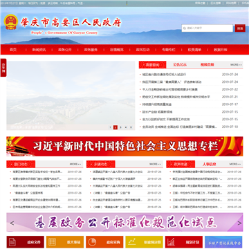Viewport: 249px width, 249px height.
Task: Click MORE beside 视频音频 tab
Action: click(x=236, y=65)
